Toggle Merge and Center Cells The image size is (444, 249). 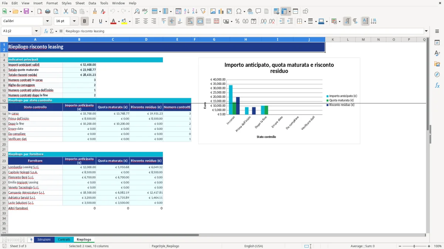[x=200, y=21]
